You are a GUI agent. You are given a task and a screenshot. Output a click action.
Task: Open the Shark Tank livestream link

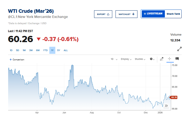pyautogui.click(x=173, y=14)
